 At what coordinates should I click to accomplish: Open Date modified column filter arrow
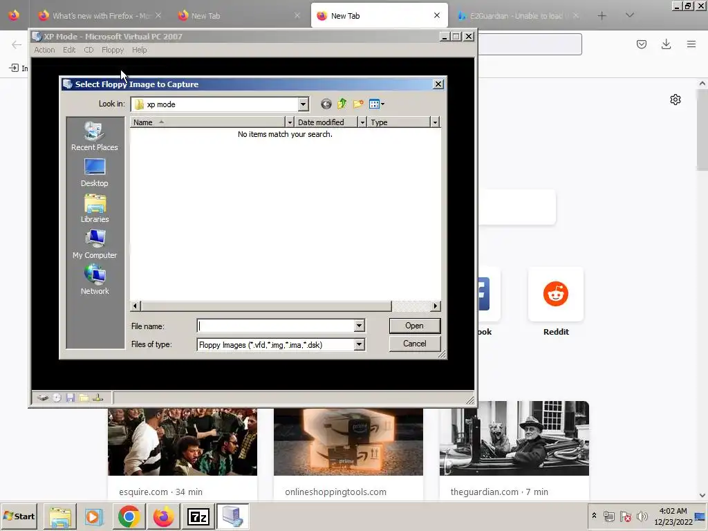362,122
